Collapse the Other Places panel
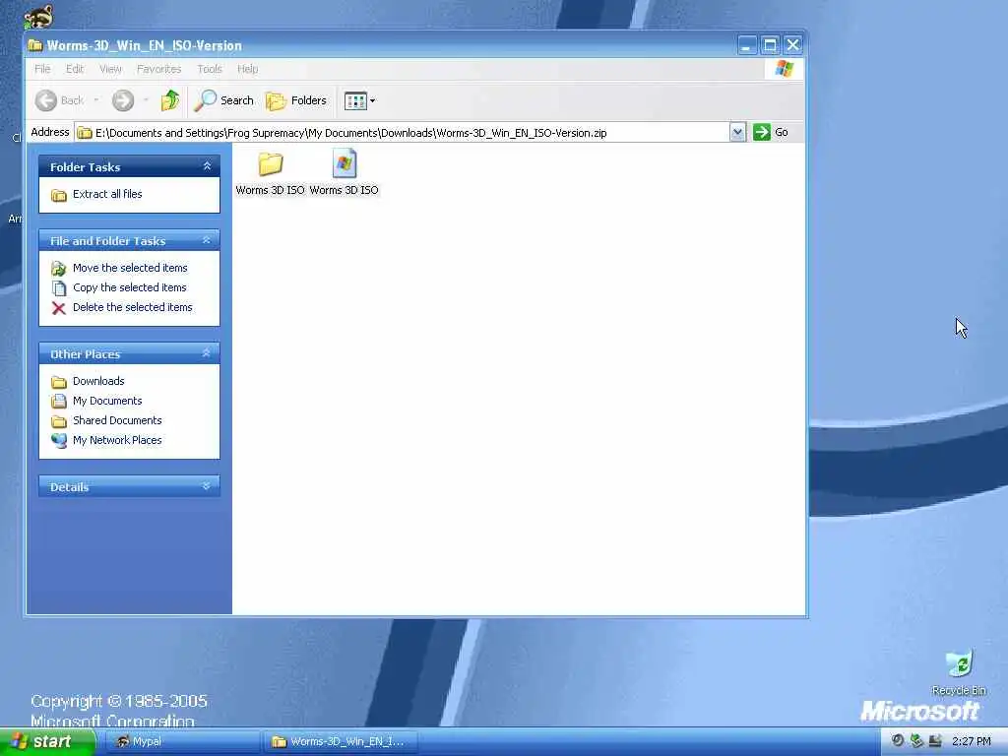 (x=207, y=353)
